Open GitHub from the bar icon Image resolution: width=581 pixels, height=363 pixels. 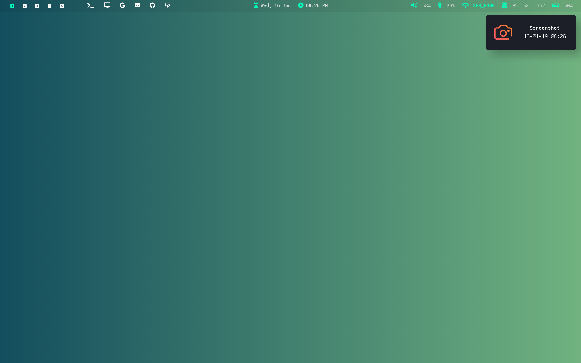[x=153, y=5]
